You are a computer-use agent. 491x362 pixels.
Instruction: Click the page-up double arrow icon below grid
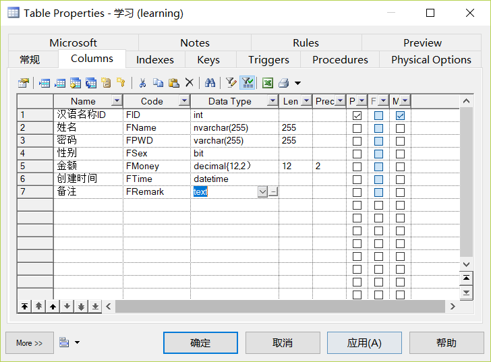click(38, 306)
